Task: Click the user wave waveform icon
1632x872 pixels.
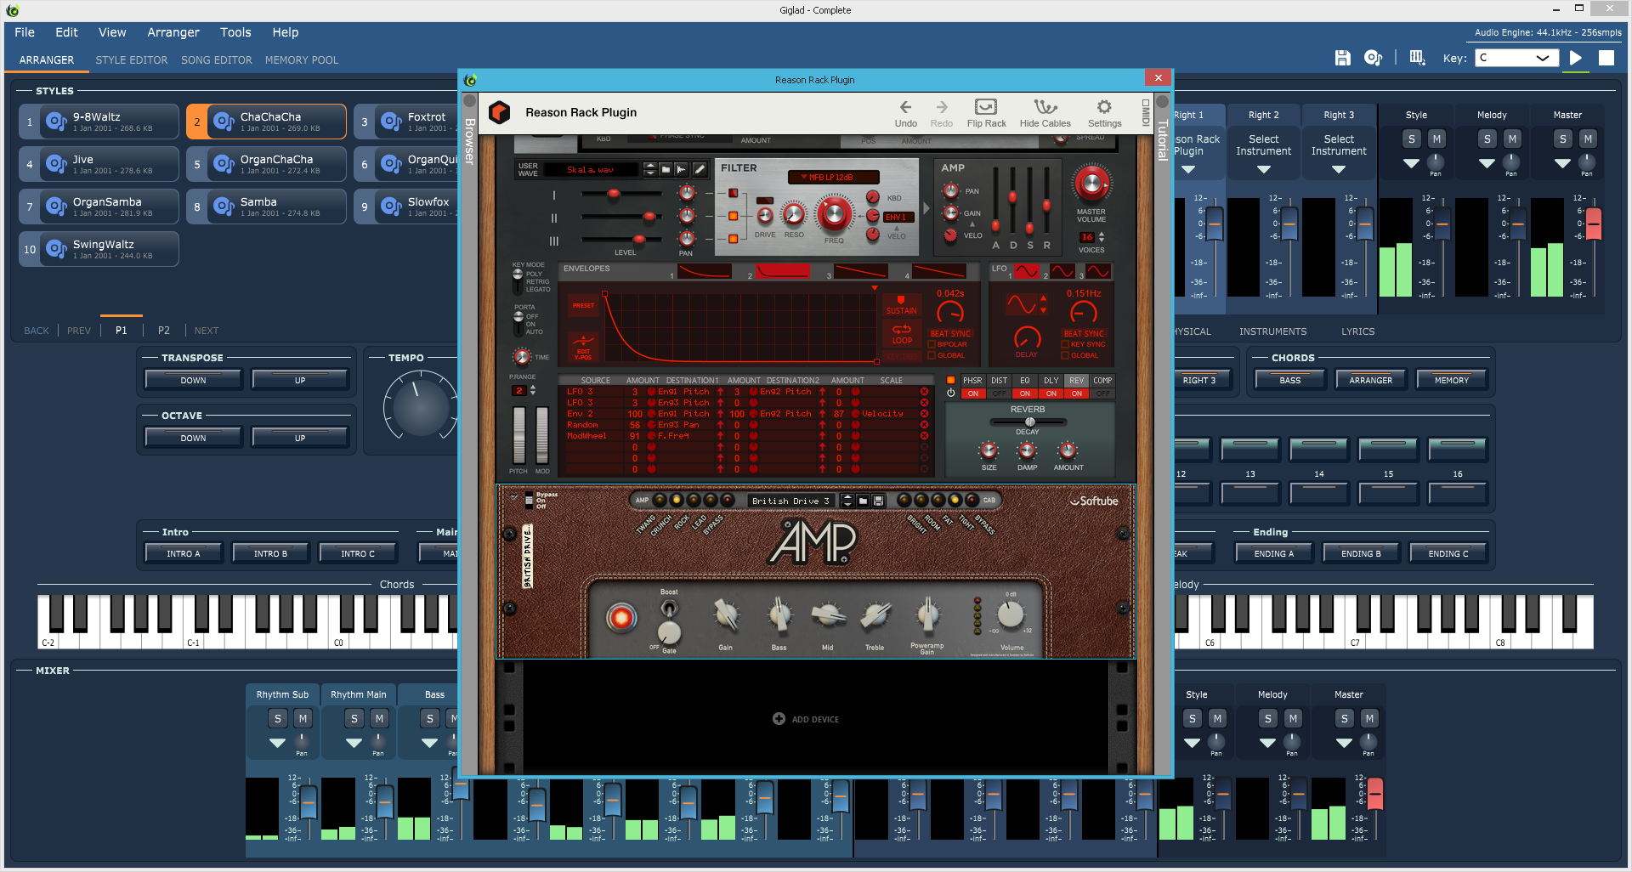Action: pos(682,169)
